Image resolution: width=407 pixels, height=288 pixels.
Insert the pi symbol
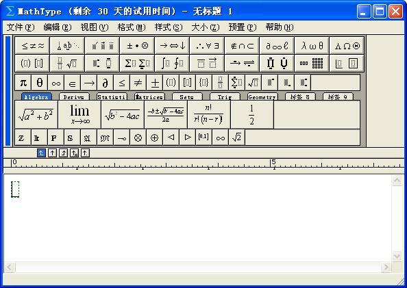23,83
